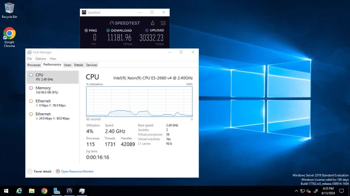The width and height of the screenshot is (350, 196).
Task: Open the Speedtest hamburger settings menu
Action: point(163,23)
